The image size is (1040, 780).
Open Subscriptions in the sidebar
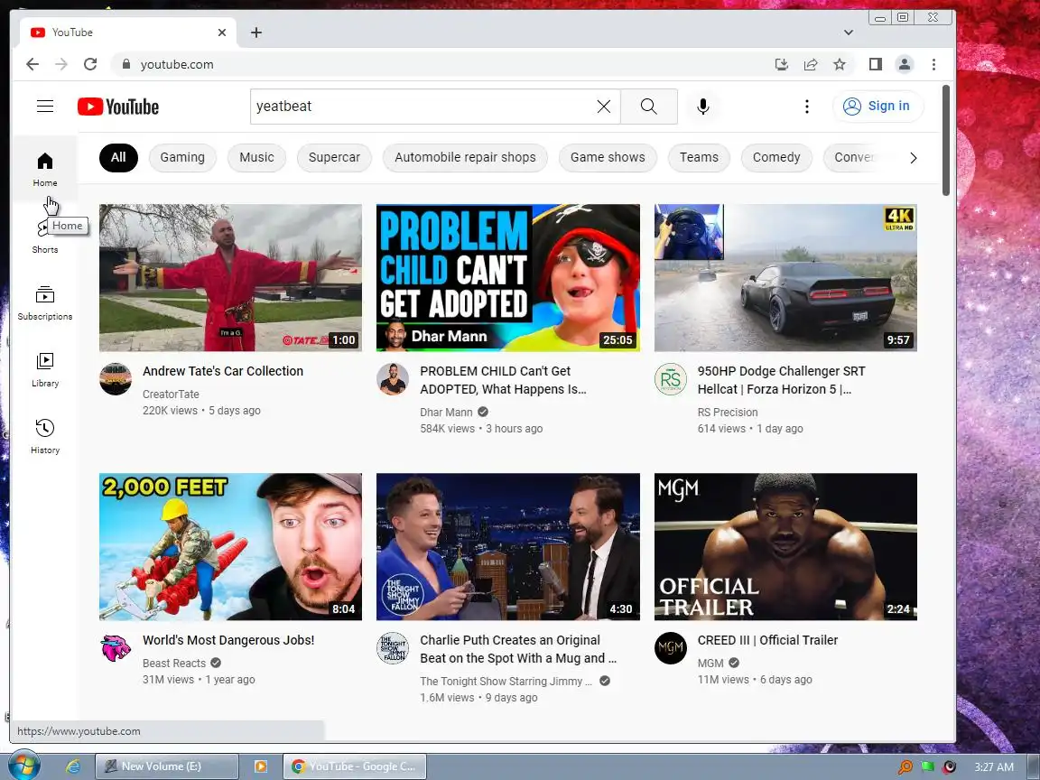pyautogui.click(x=45, y=303)
